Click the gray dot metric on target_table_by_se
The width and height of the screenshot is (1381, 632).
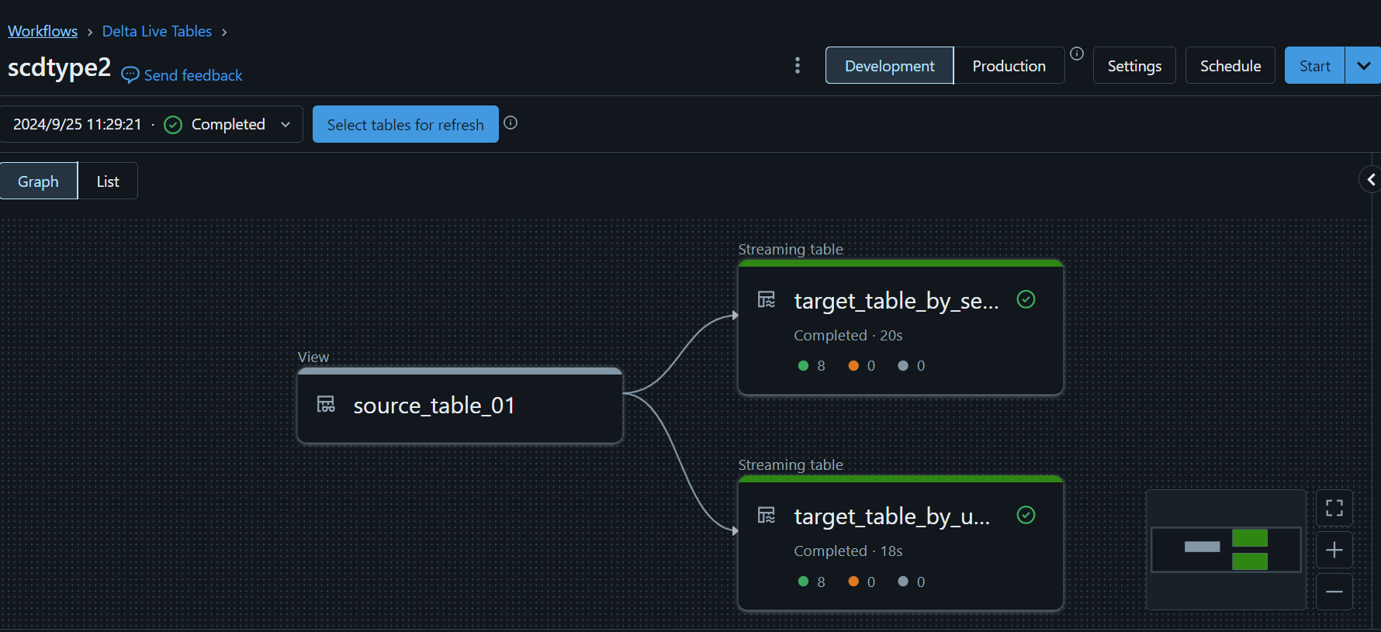[x=903, y=365]
